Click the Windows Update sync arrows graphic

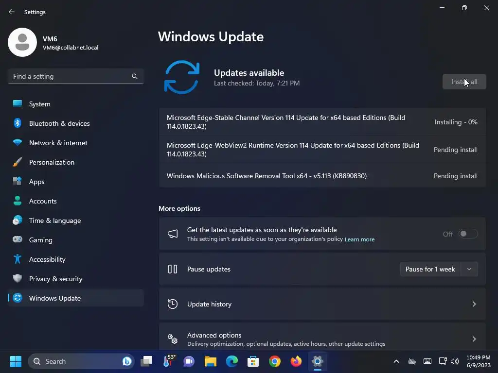[182, 77]
